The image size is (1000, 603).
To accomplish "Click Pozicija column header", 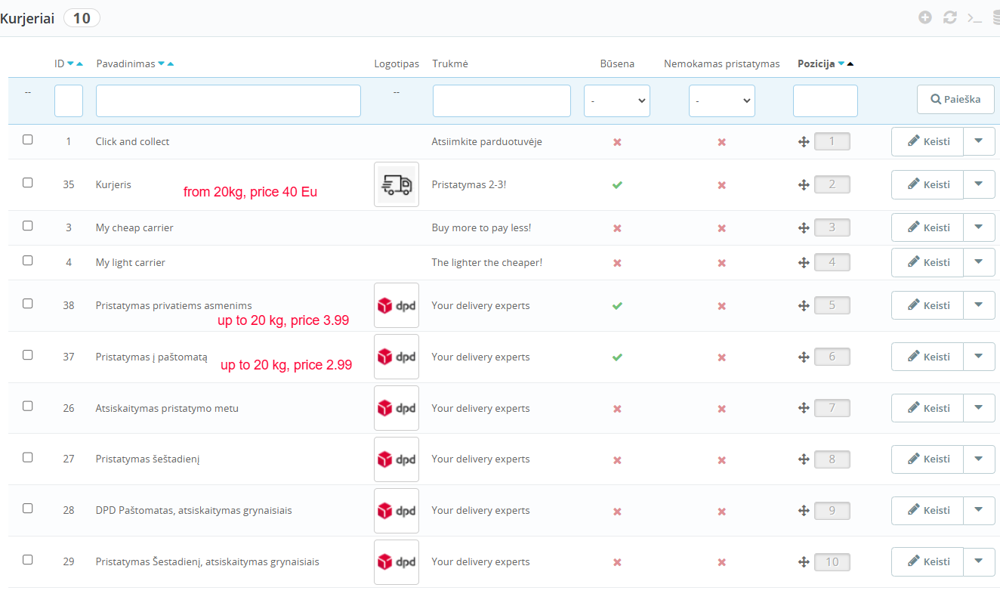I will tap(816, 64).
